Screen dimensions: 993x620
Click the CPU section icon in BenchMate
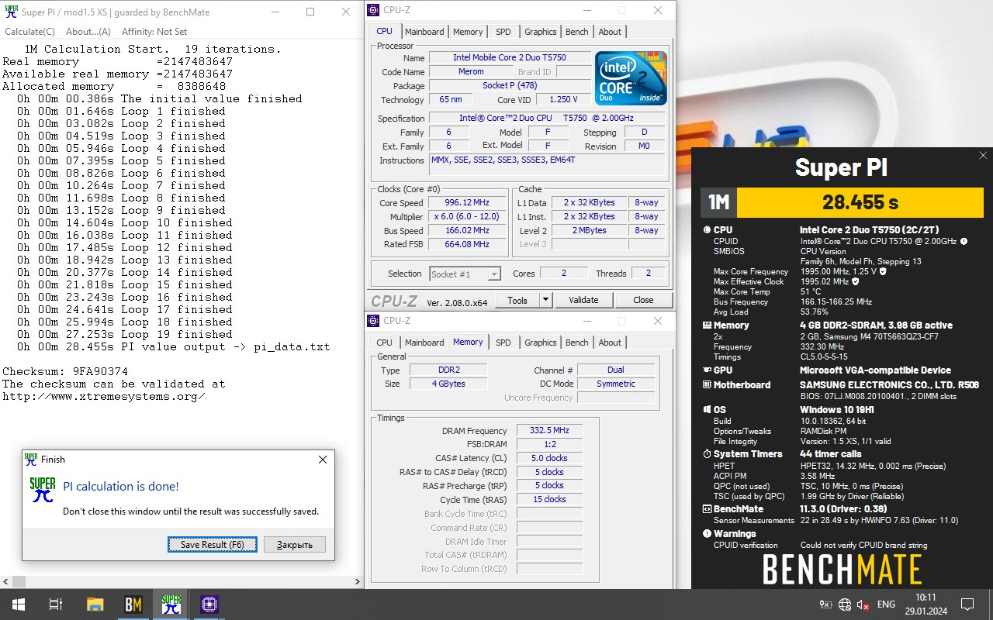point(707,230)
